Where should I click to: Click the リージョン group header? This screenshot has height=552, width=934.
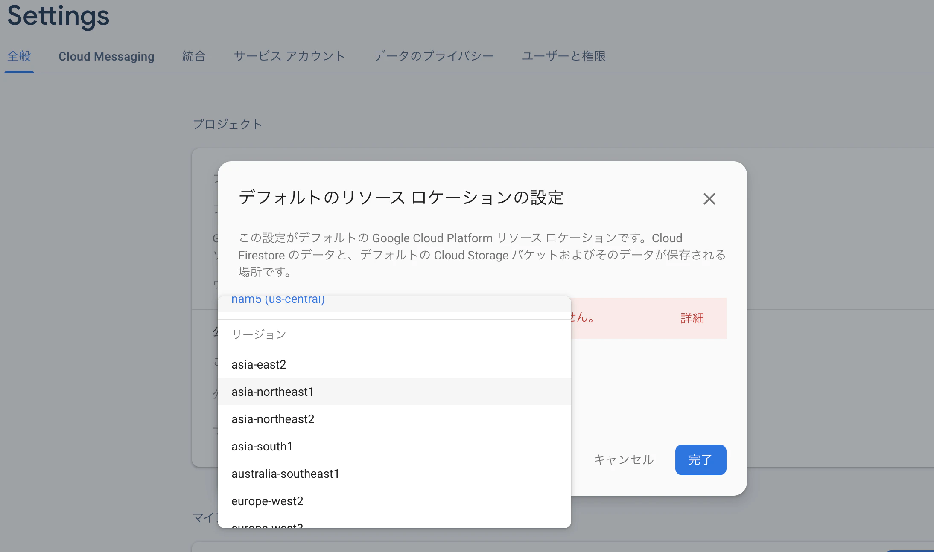[x=259, y=334]
